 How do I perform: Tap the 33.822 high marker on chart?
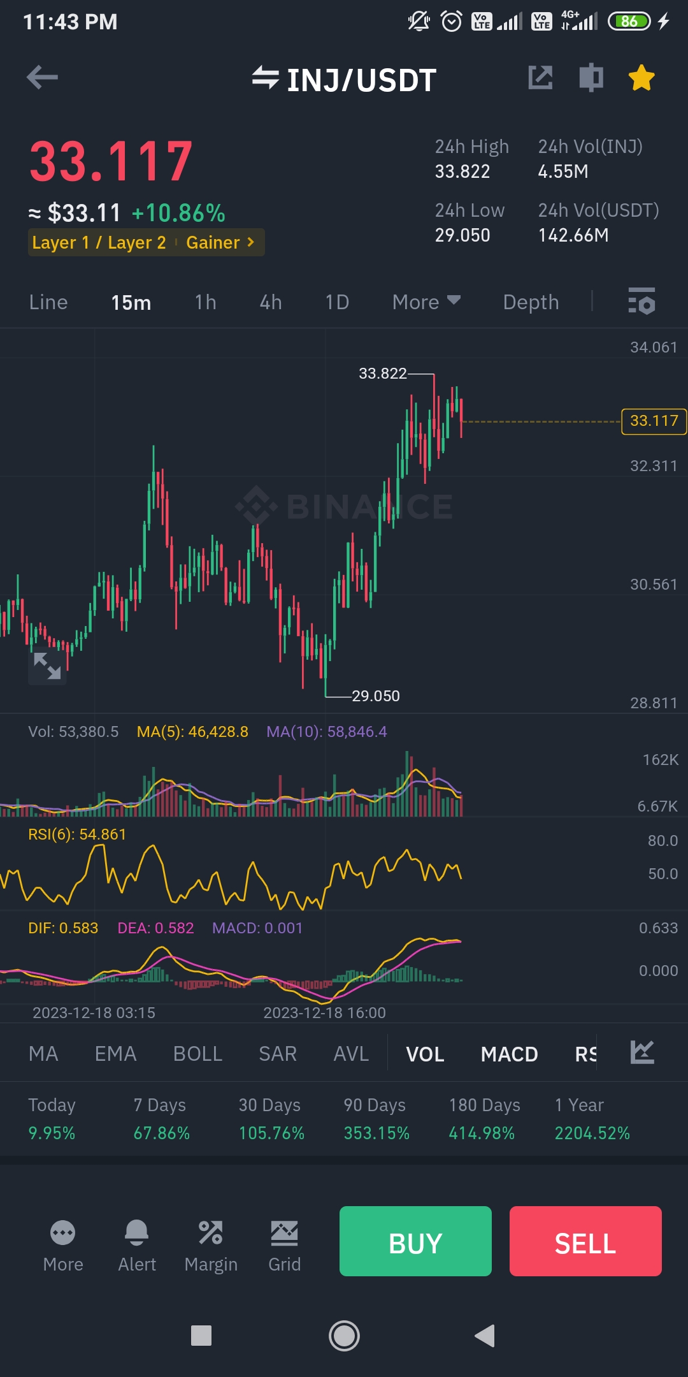(x=382, y=374)
